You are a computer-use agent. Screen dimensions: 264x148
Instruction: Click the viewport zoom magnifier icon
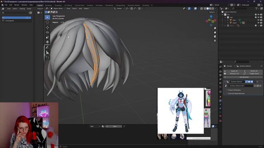[x=215, y=28]
